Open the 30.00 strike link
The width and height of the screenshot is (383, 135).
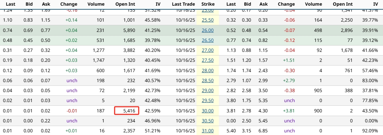pyautogui.click(x=208, y=111)
